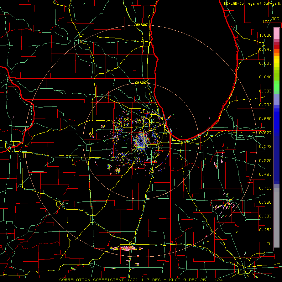The image size is (282, 282).
Task: Click the "TH" threshold label on the legend
Action: pos(269,244)
